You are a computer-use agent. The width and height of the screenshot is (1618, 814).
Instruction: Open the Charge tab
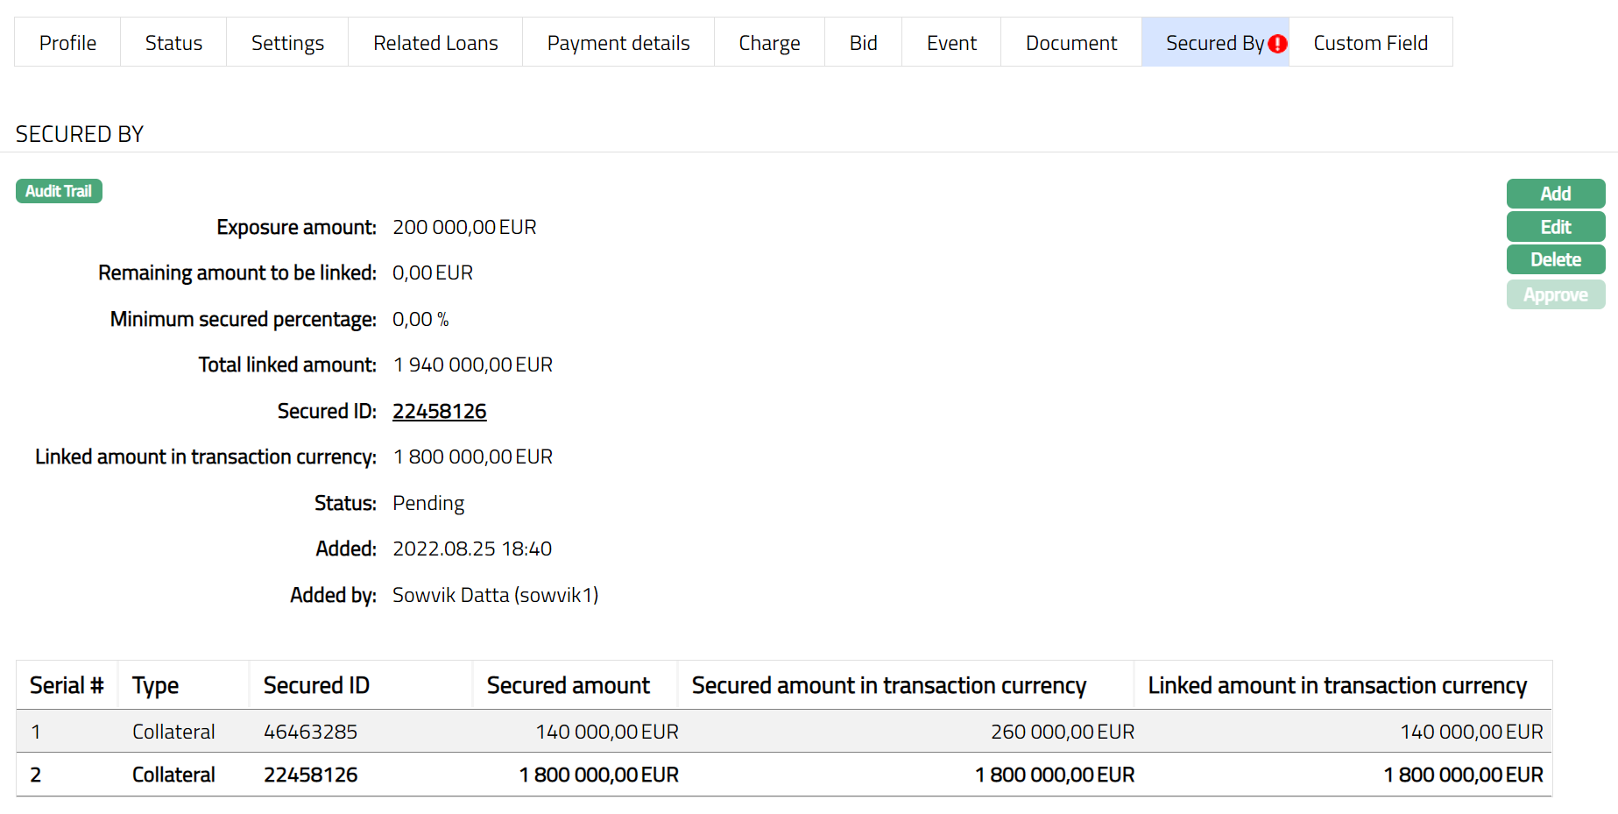click(769, 43)
